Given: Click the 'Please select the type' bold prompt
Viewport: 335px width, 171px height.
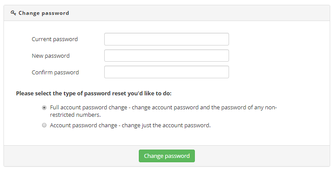Looking at the screenshot, I should point(94,94).
